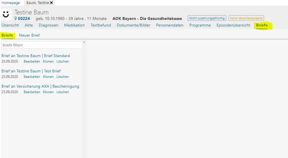Click patient number 50224

[x=24, y=18]
